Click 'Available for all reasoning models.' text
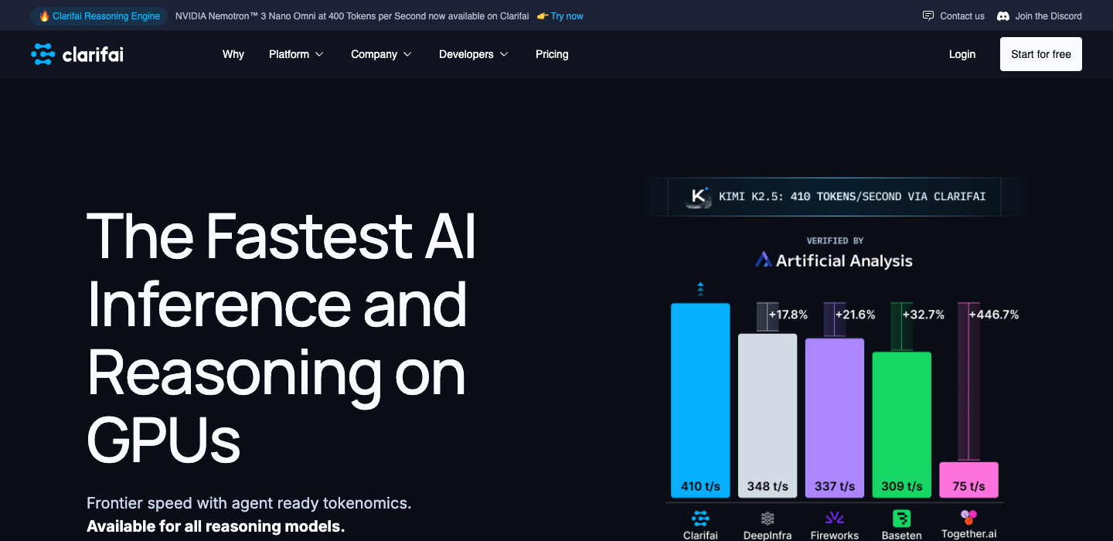1113x541 pixels. [216, 526]
